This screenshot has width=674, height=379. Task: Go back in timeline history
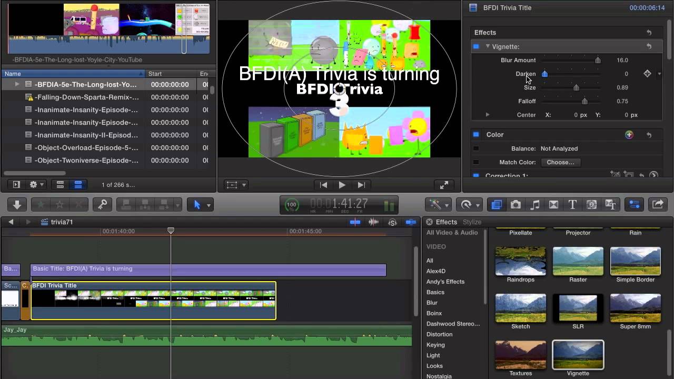point(11,222)
